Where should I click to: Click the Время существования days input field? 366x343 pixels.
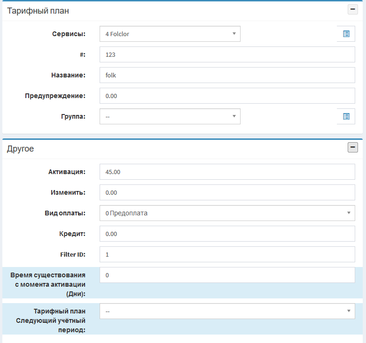tap(227, 275)
